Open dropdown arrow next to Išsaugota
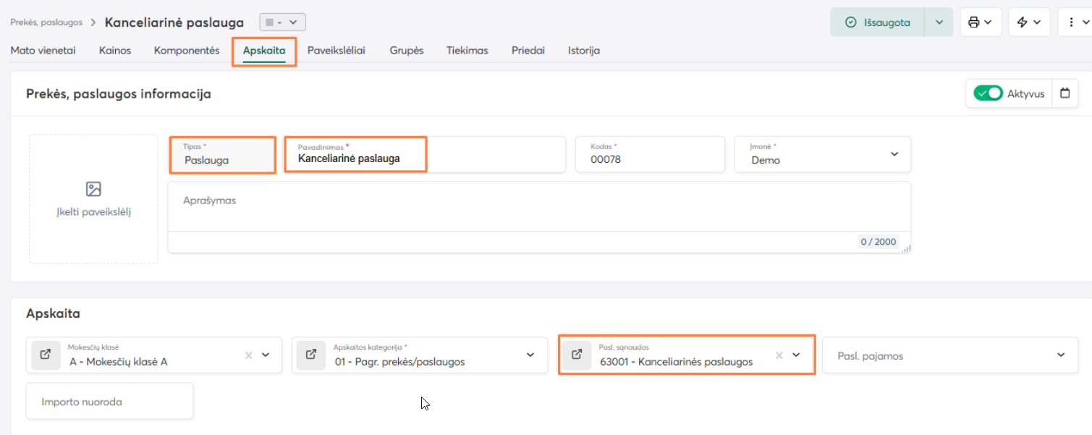The height and width of the screenshot is (435, 1092). point(939,22)
